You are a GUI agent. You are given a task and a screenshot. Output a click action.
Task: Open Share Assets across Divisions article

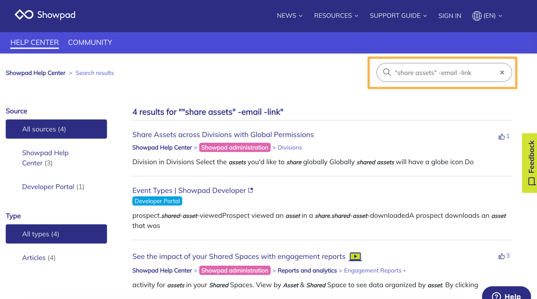(x=223, y=134)
